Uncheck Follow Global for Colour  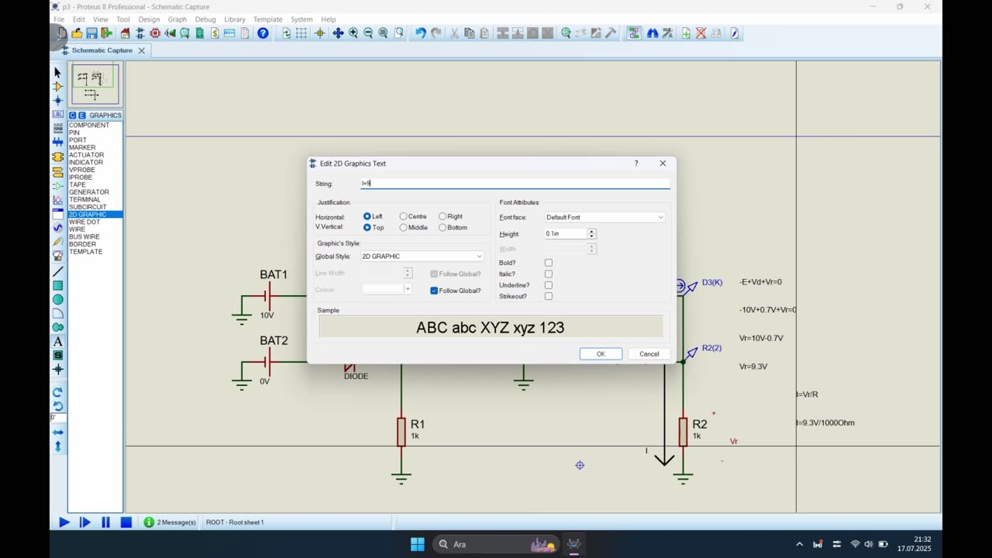(x=434, y=291)
